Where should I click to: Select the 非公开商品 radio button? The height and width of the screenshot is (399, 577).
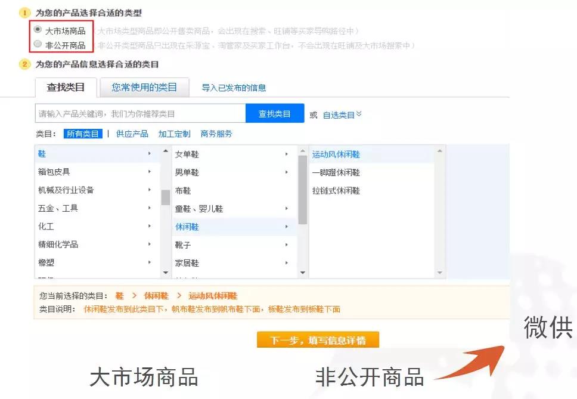click(38, 44)
